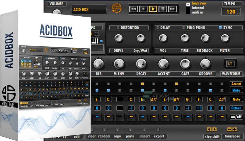This screenshot has height=141, width=245.
Task: Click the TEMPO value up/down arrows
Action: (x=238, y=12)
